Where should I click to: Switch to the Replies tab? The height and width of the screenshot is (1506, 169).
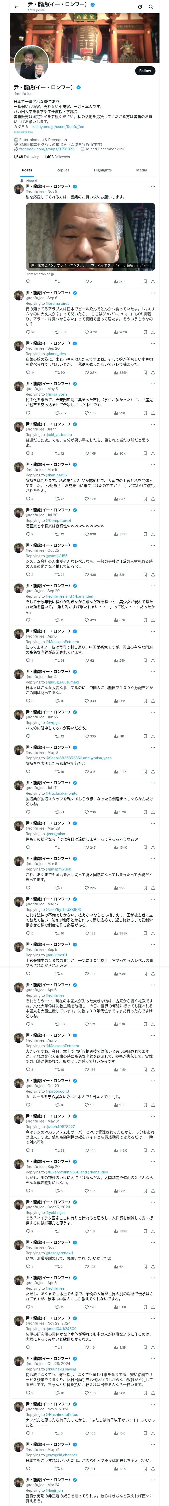pos(63,170)
